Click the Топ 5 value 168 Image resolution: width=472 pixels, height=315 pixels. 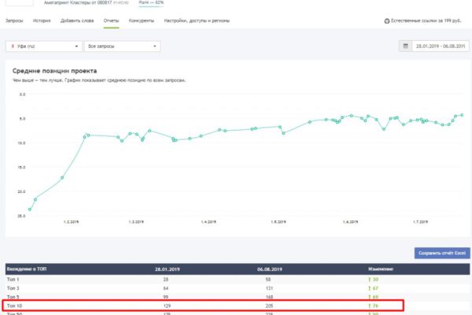coord(269,297)
